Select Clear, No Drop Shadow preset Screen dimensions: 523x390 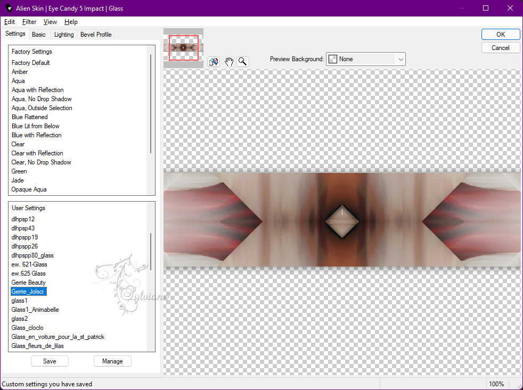[x=41, y=162]
